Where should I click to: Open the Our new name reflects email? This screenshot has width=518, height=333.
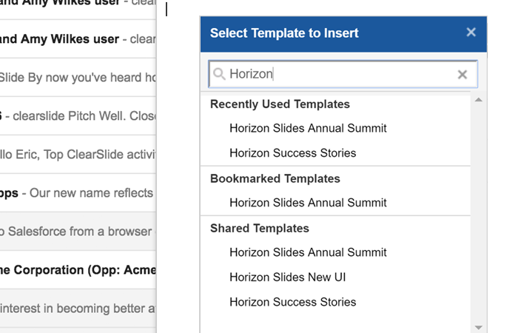[x=78, y=193]
